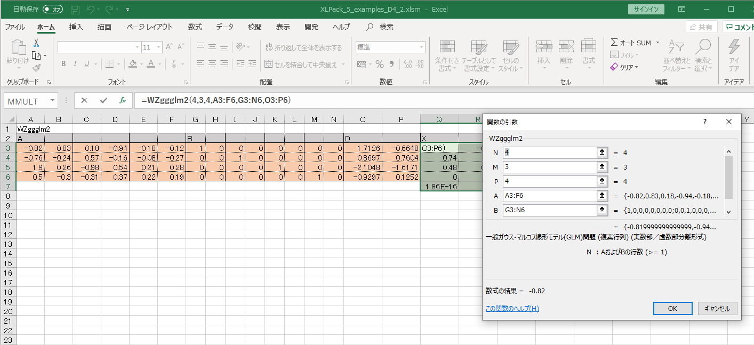Click the collapse dialog icon beside field A
The height and width of the screenshot is (345, 754).
click(x=603, y=196)
